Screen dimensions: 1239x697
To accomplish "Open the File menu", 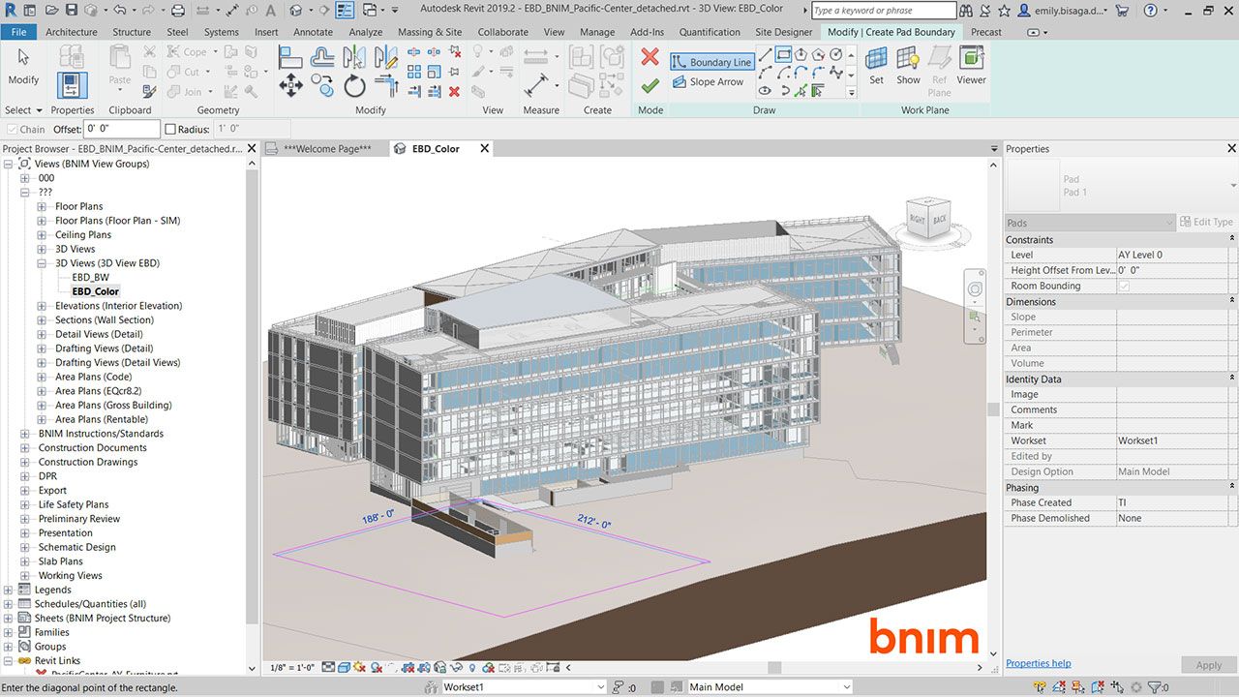I will tap(18, 32).
